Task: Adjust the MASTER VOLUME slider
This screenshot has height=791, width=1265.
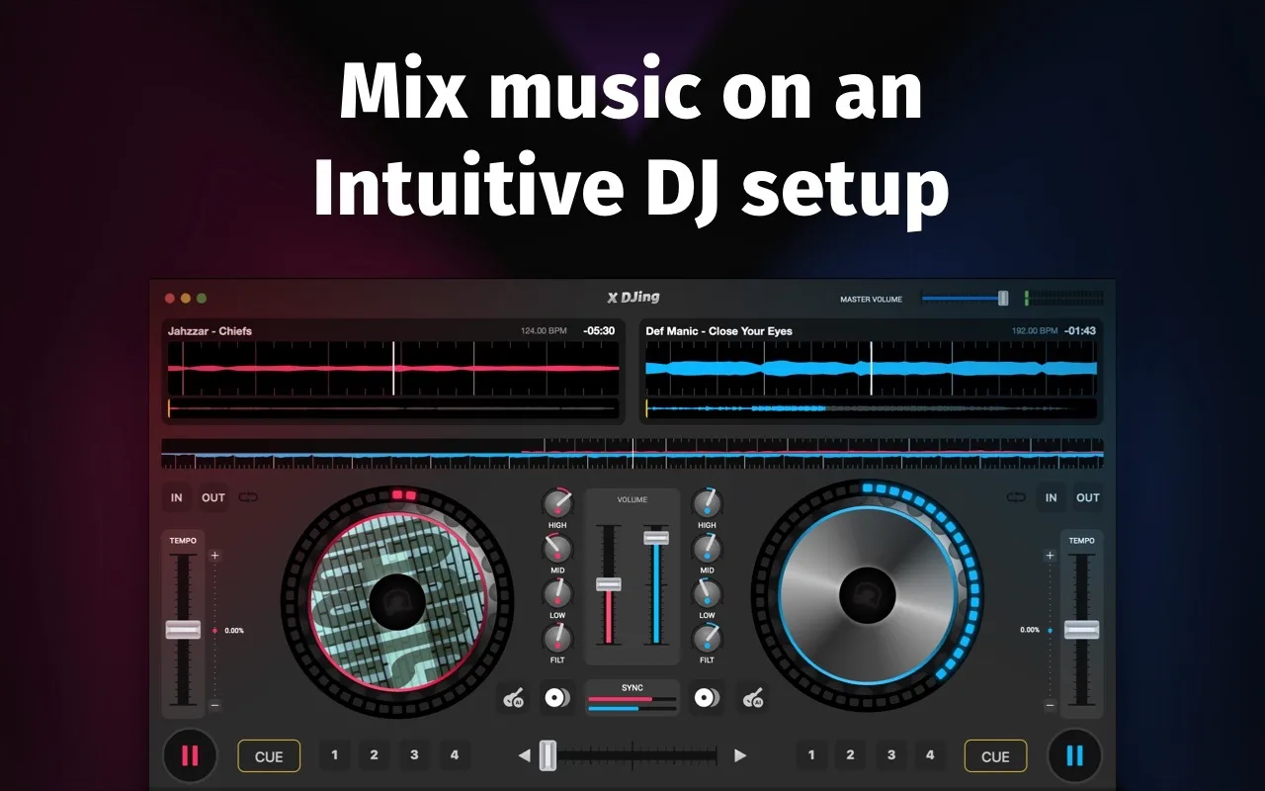Action: [1001, 298]
